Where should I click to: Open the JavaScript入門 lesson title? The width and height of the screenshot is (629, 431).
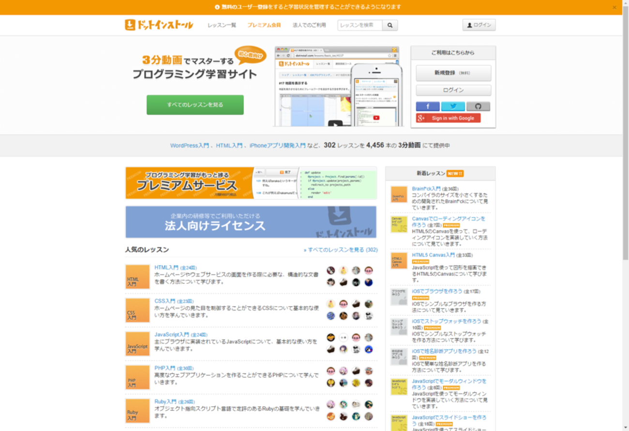point(172,335)
